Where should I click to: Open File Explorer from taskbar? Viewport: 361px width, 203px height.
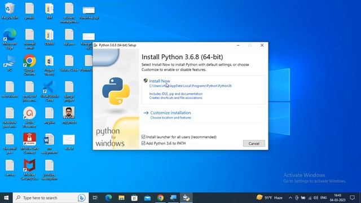coord(122,198)
